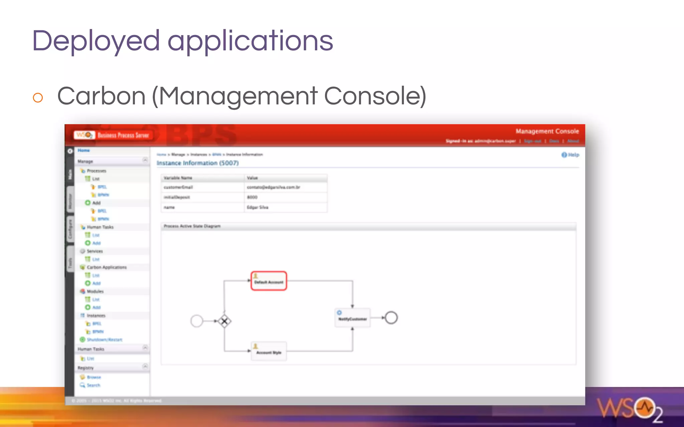Viewport: 684px width, 427px height.
Task: Select the Default Account task box
Action: (x=269, y=281)
